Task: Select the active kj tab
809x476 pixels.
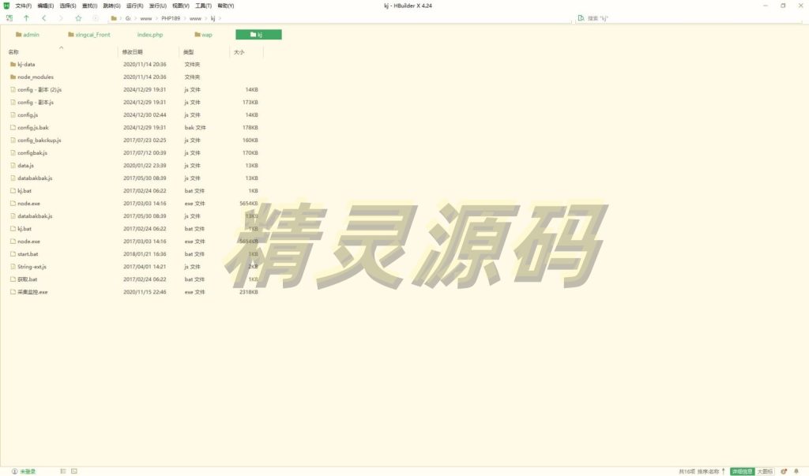Action: [x=258, y=35]
